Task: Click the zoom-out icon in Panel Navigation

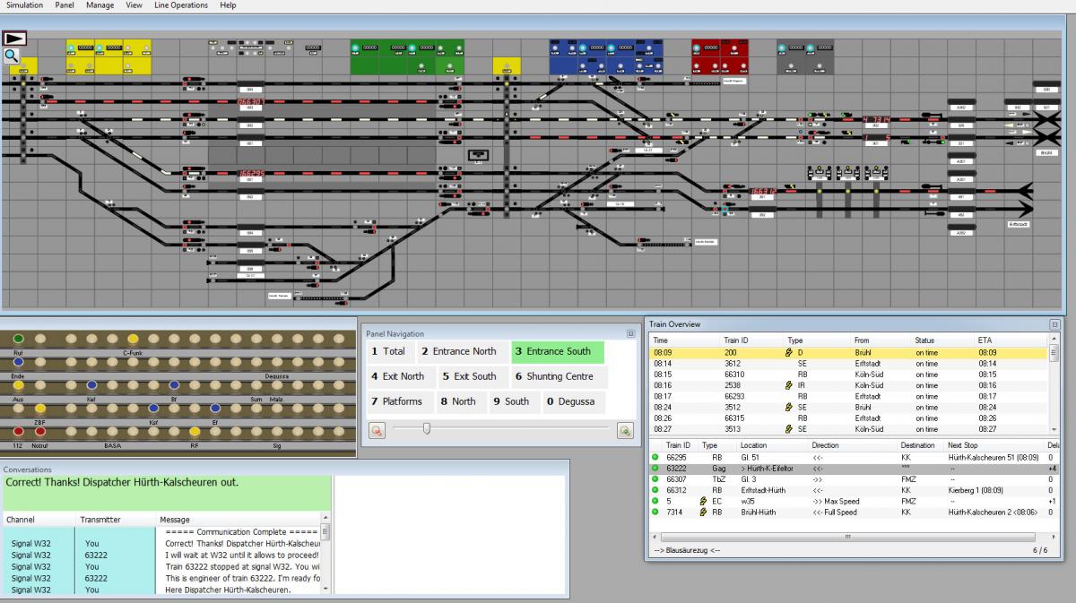Action: [376, 430]
